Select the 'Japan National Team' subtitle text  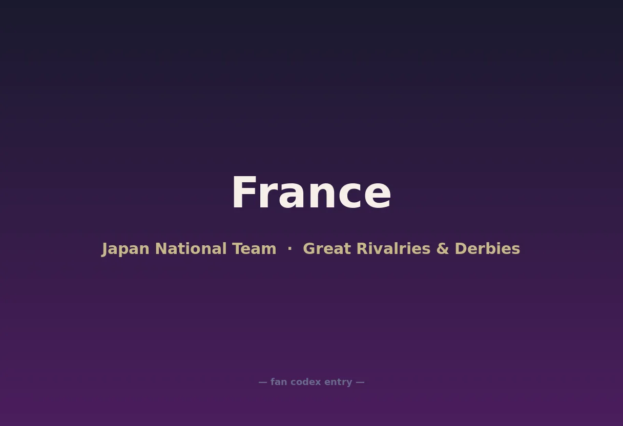pyautogui.click(x=189, y=249)
